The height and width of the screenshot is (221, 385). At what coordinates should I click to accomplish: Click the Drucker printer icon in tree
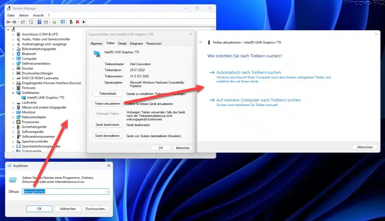tap(18, 69)
